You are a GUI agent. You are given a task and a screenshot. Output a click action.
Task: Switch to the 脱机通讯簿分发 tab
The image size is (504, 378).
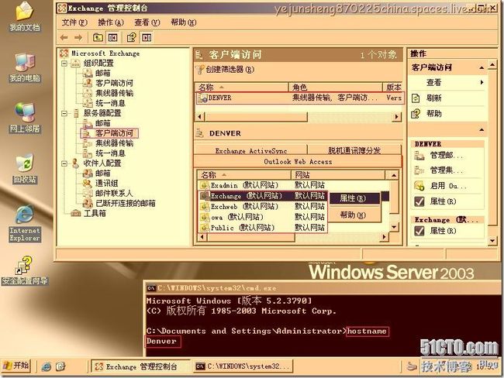pyautogui.click(x=354, y=150)
